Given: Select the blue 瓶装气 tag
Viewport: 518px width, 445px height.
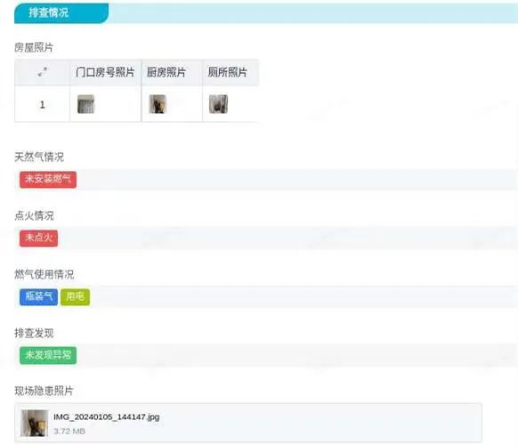Looking at the screenshot, I should 38,297.
